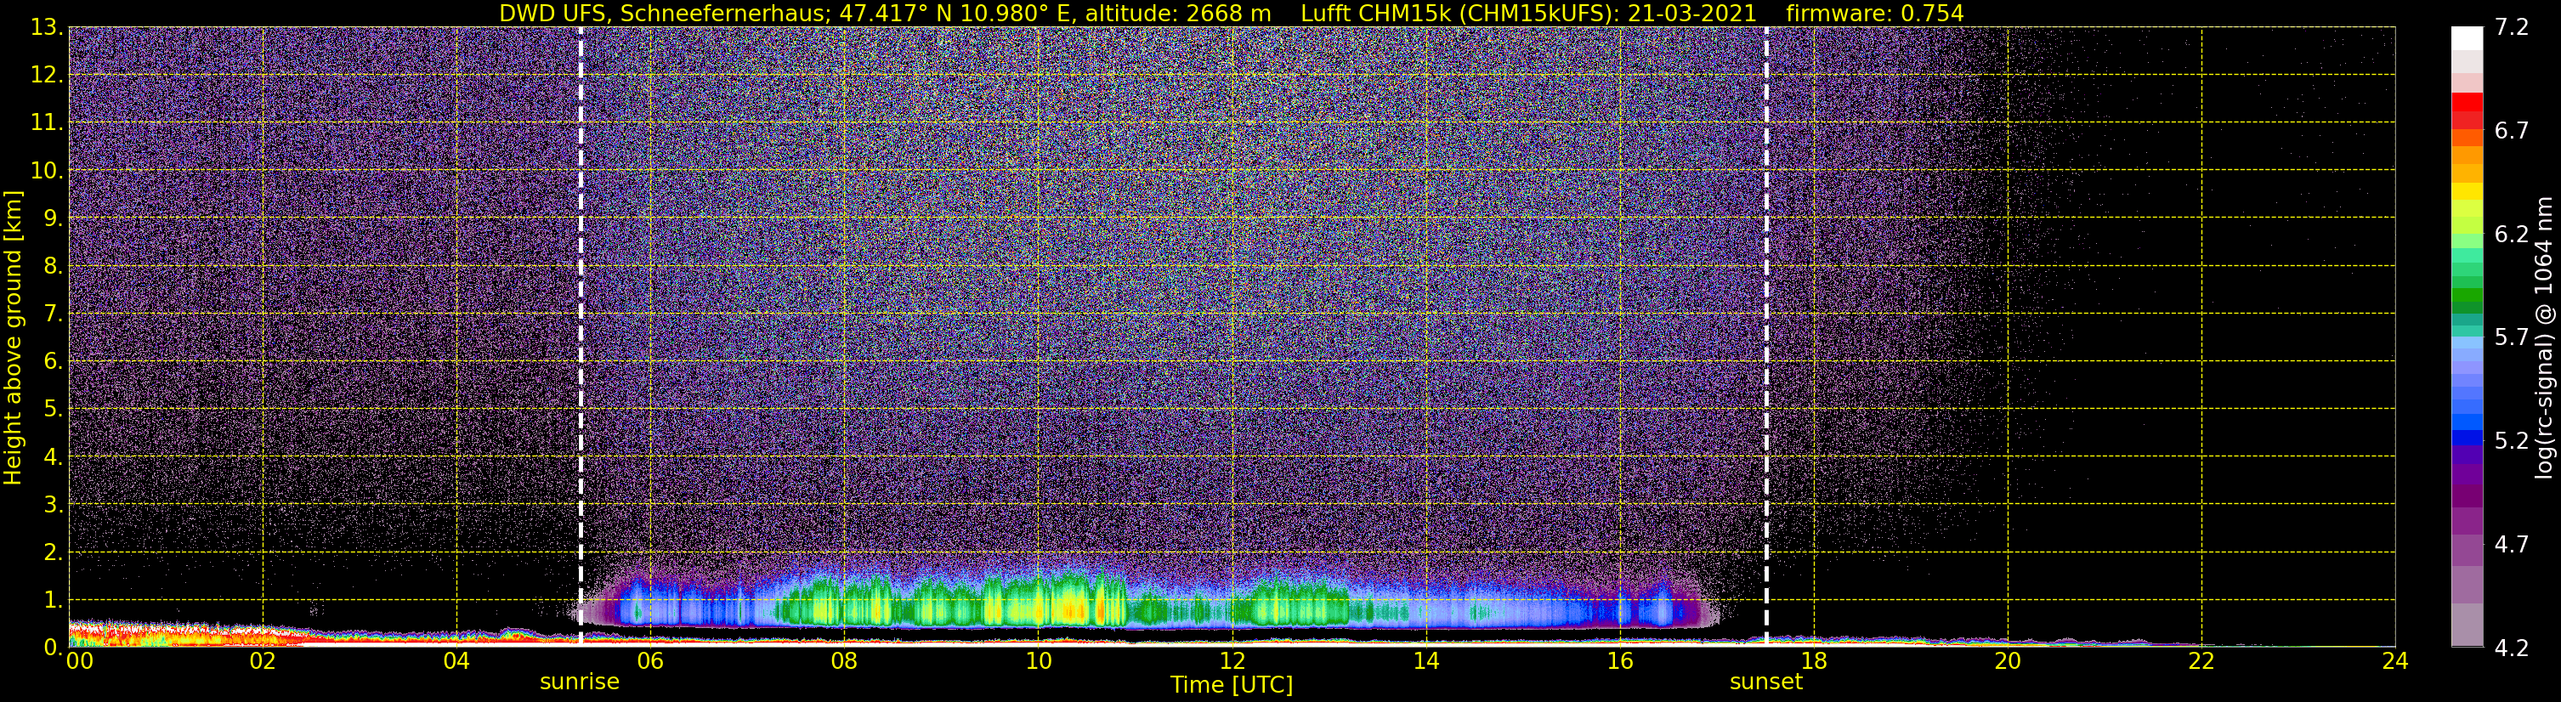Click the height axis tick '9.'
Viewport: 2561px width, 702px height.
(x=53, y=218)
